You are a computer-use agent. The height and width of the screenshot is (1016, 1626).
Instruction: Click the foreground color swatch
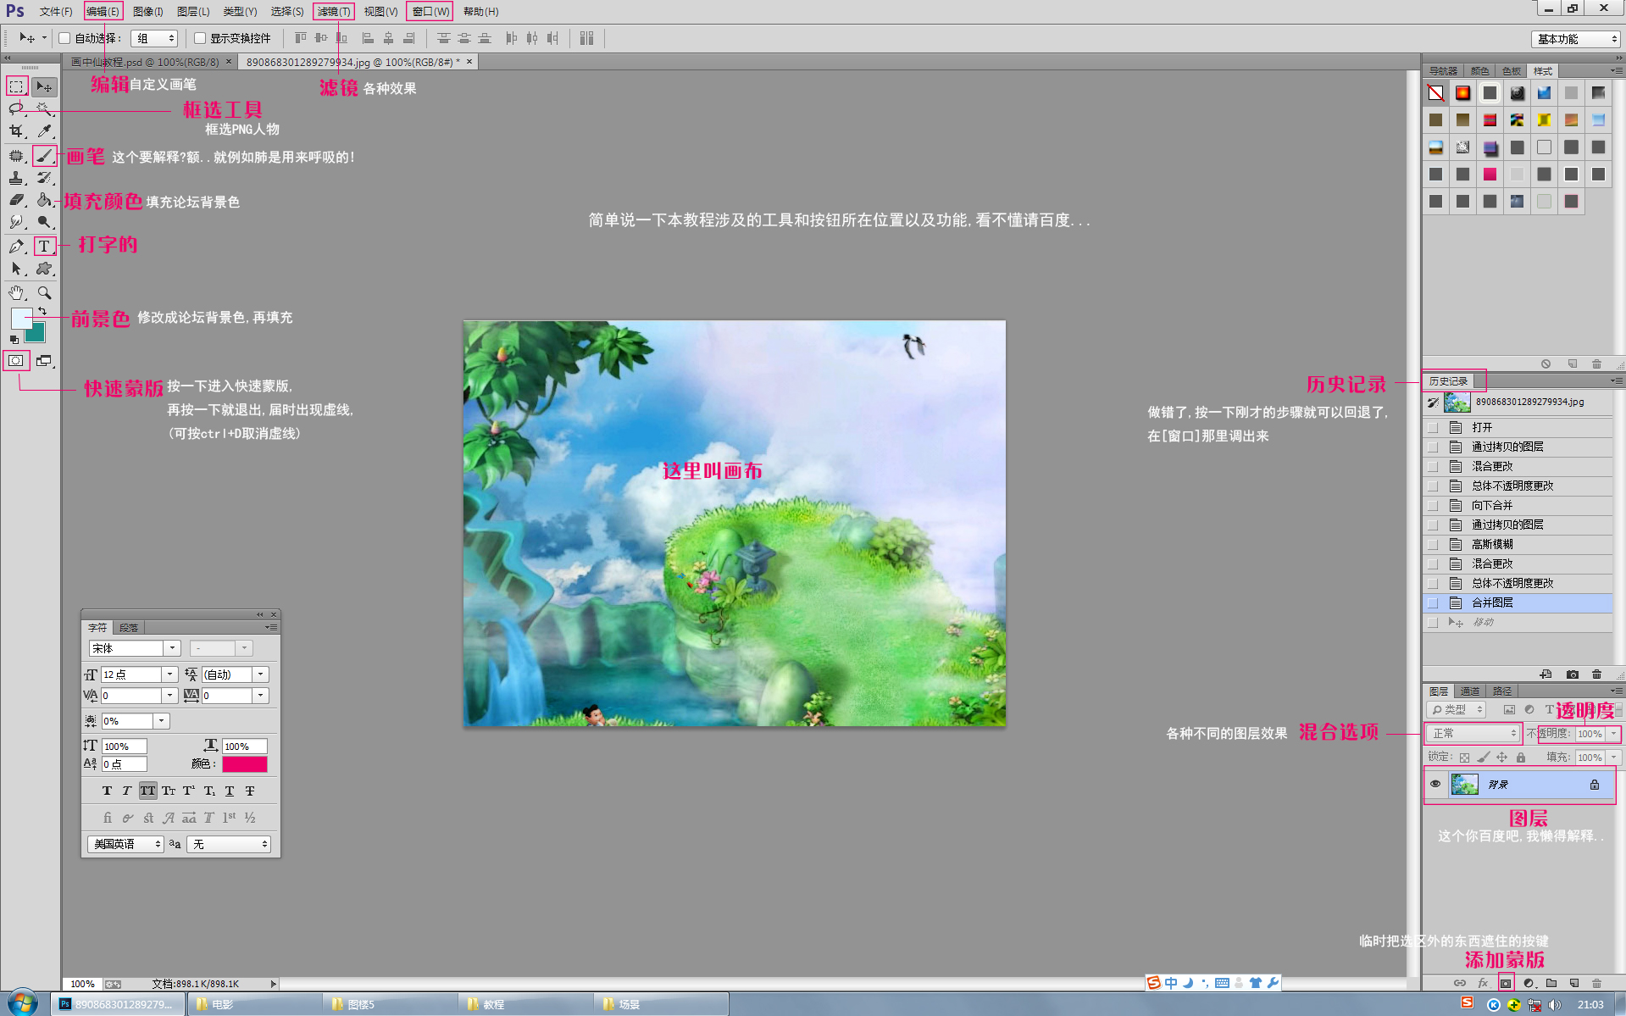[x=19, y=318]
